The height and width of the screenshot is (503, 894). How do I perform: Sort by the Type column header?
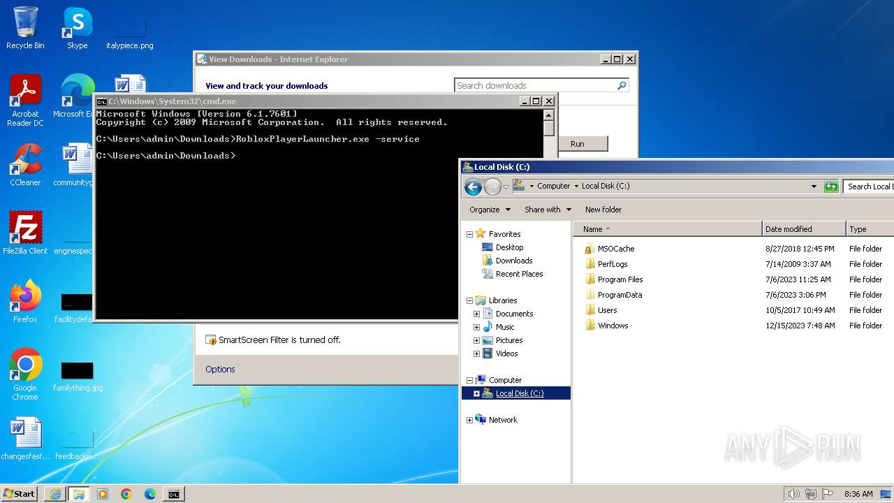click(x=870, y=229)
